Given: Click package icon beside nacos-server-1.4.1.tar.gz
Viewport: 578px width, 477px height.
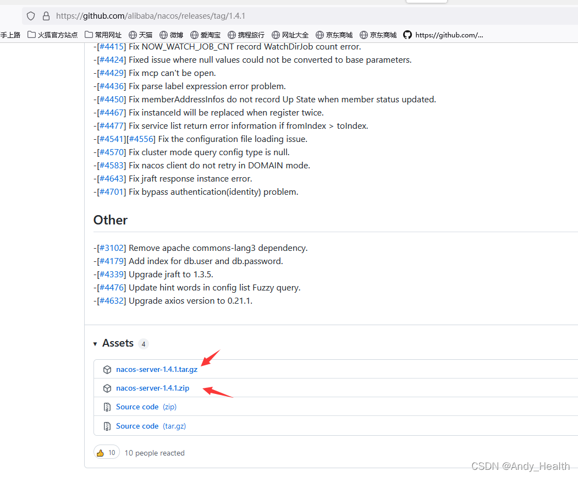Looking at the screenshot, I should [107, 370].
